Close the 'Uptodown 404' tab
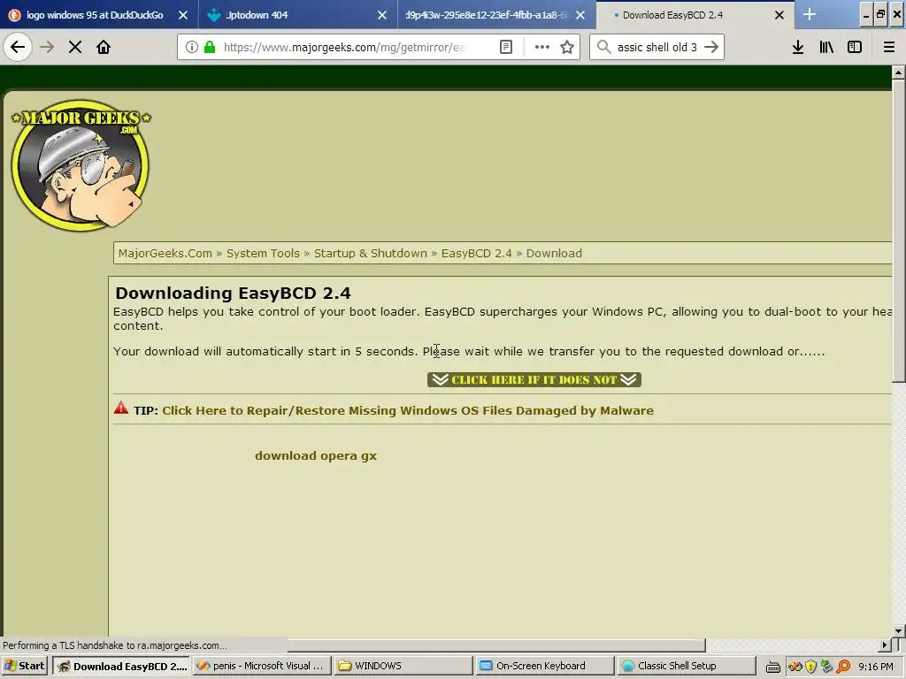Viewport: 906px width, 679px height. click(382, 15)
